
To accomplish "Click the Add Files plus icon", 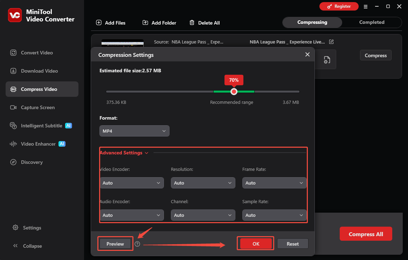I will 99,23.
